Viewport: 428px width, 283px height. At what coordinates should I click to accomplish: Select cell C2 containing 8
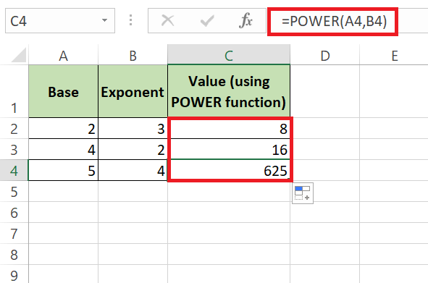coord(229,129)
